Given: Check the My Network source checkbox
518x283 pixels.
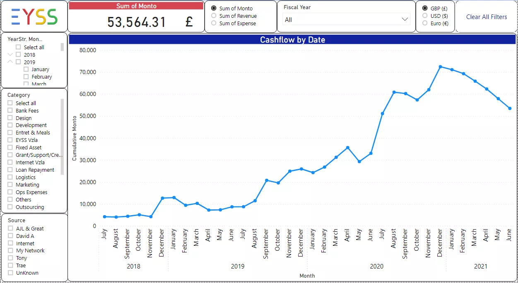Looking at the screenshot, I should point(11,250).
